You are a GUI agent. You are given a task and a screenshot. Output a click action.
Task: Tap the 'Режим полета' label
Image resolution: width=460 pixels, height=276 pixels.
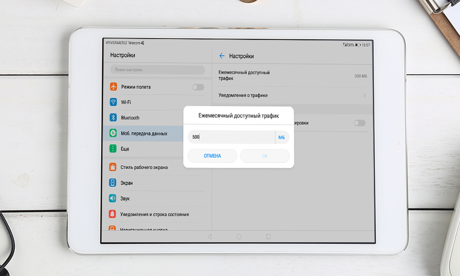coord(136,87)
